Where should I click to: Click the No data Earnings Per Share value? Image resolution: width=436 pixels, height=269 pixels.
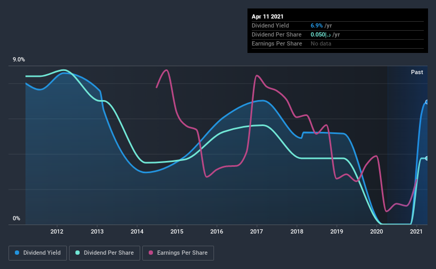click(321, 43)
